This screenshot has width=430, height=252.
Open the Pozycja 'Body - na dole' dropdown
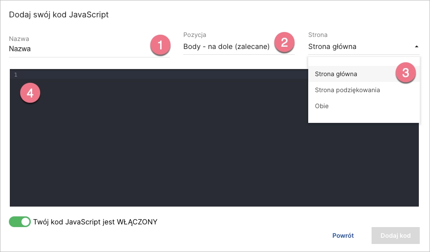(226, 46)
